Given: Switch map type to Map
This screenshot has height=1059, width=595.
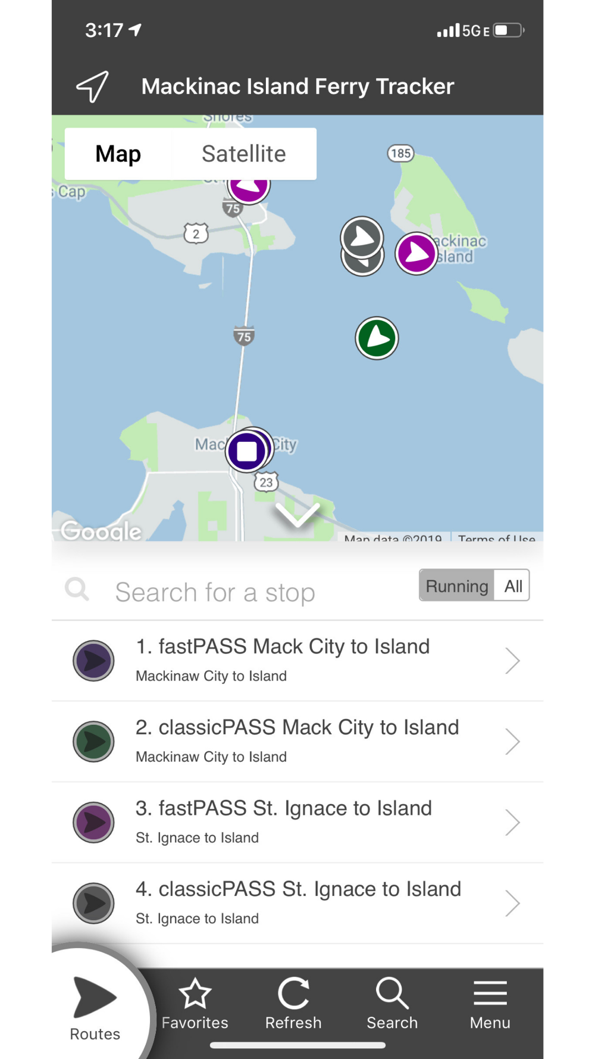Looking at the screenshot, I should pyautogui.click(x=118, y=154).
